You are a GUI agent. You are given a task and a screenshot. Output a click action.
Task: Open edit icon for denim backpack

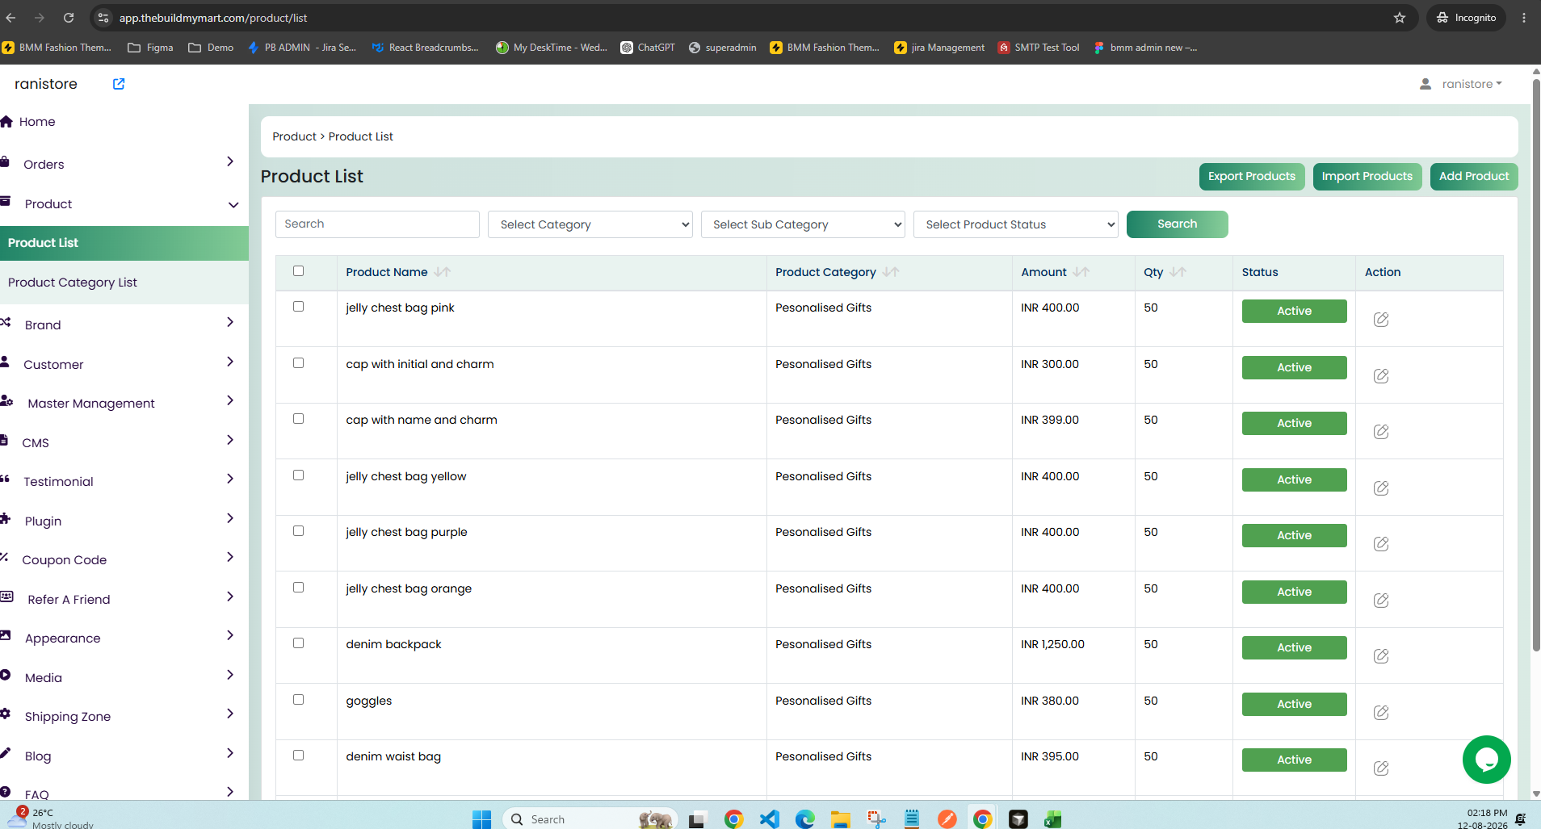(1381, 656)
